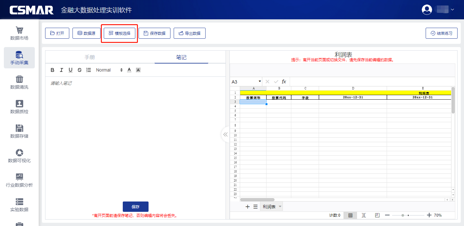The image size is (464, 226).
Task: Toggle italic formatting in notes editor
Action: point(61,70)
